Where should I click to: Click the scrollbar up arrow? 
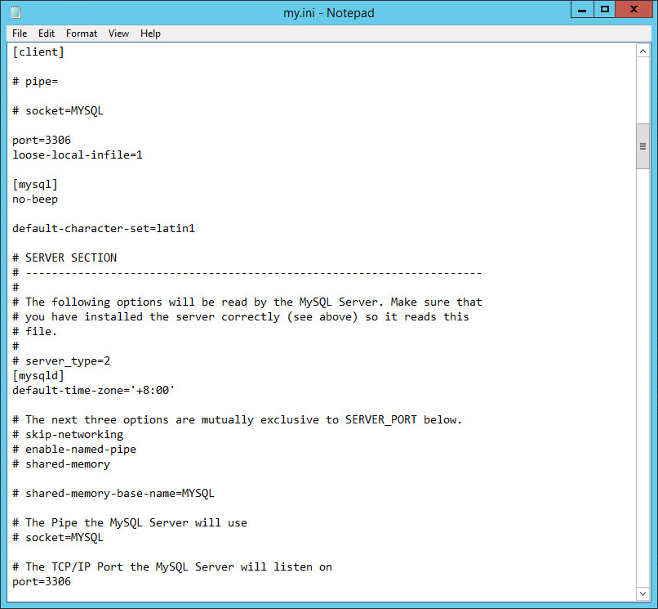click(x=642, y=51)
